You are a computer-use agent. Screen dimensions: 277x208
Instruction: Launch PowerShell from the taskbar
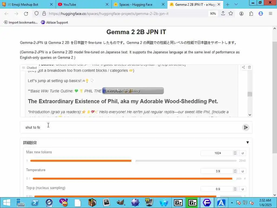(35, 203)
